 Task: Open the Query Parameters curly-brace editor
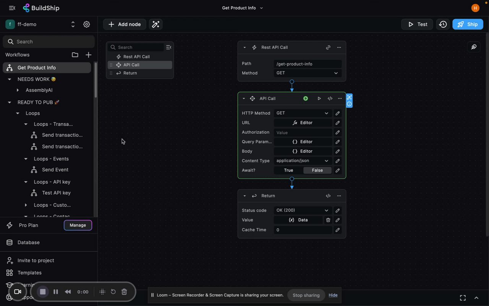[303, 142]
